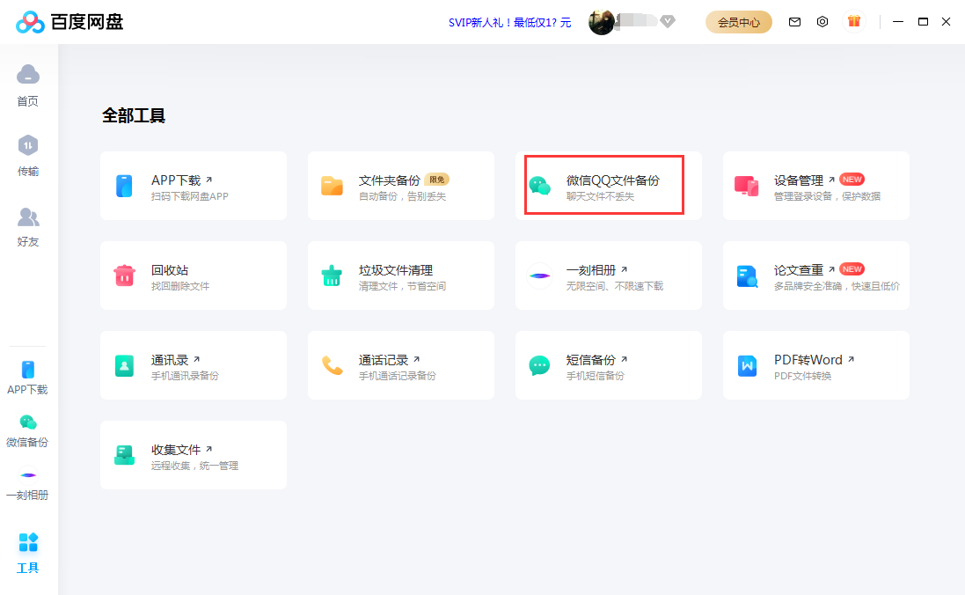Click the 一刻相册 sidebar shortcut icon
Screen dimensions: 965x595
(x=27, y=475)
